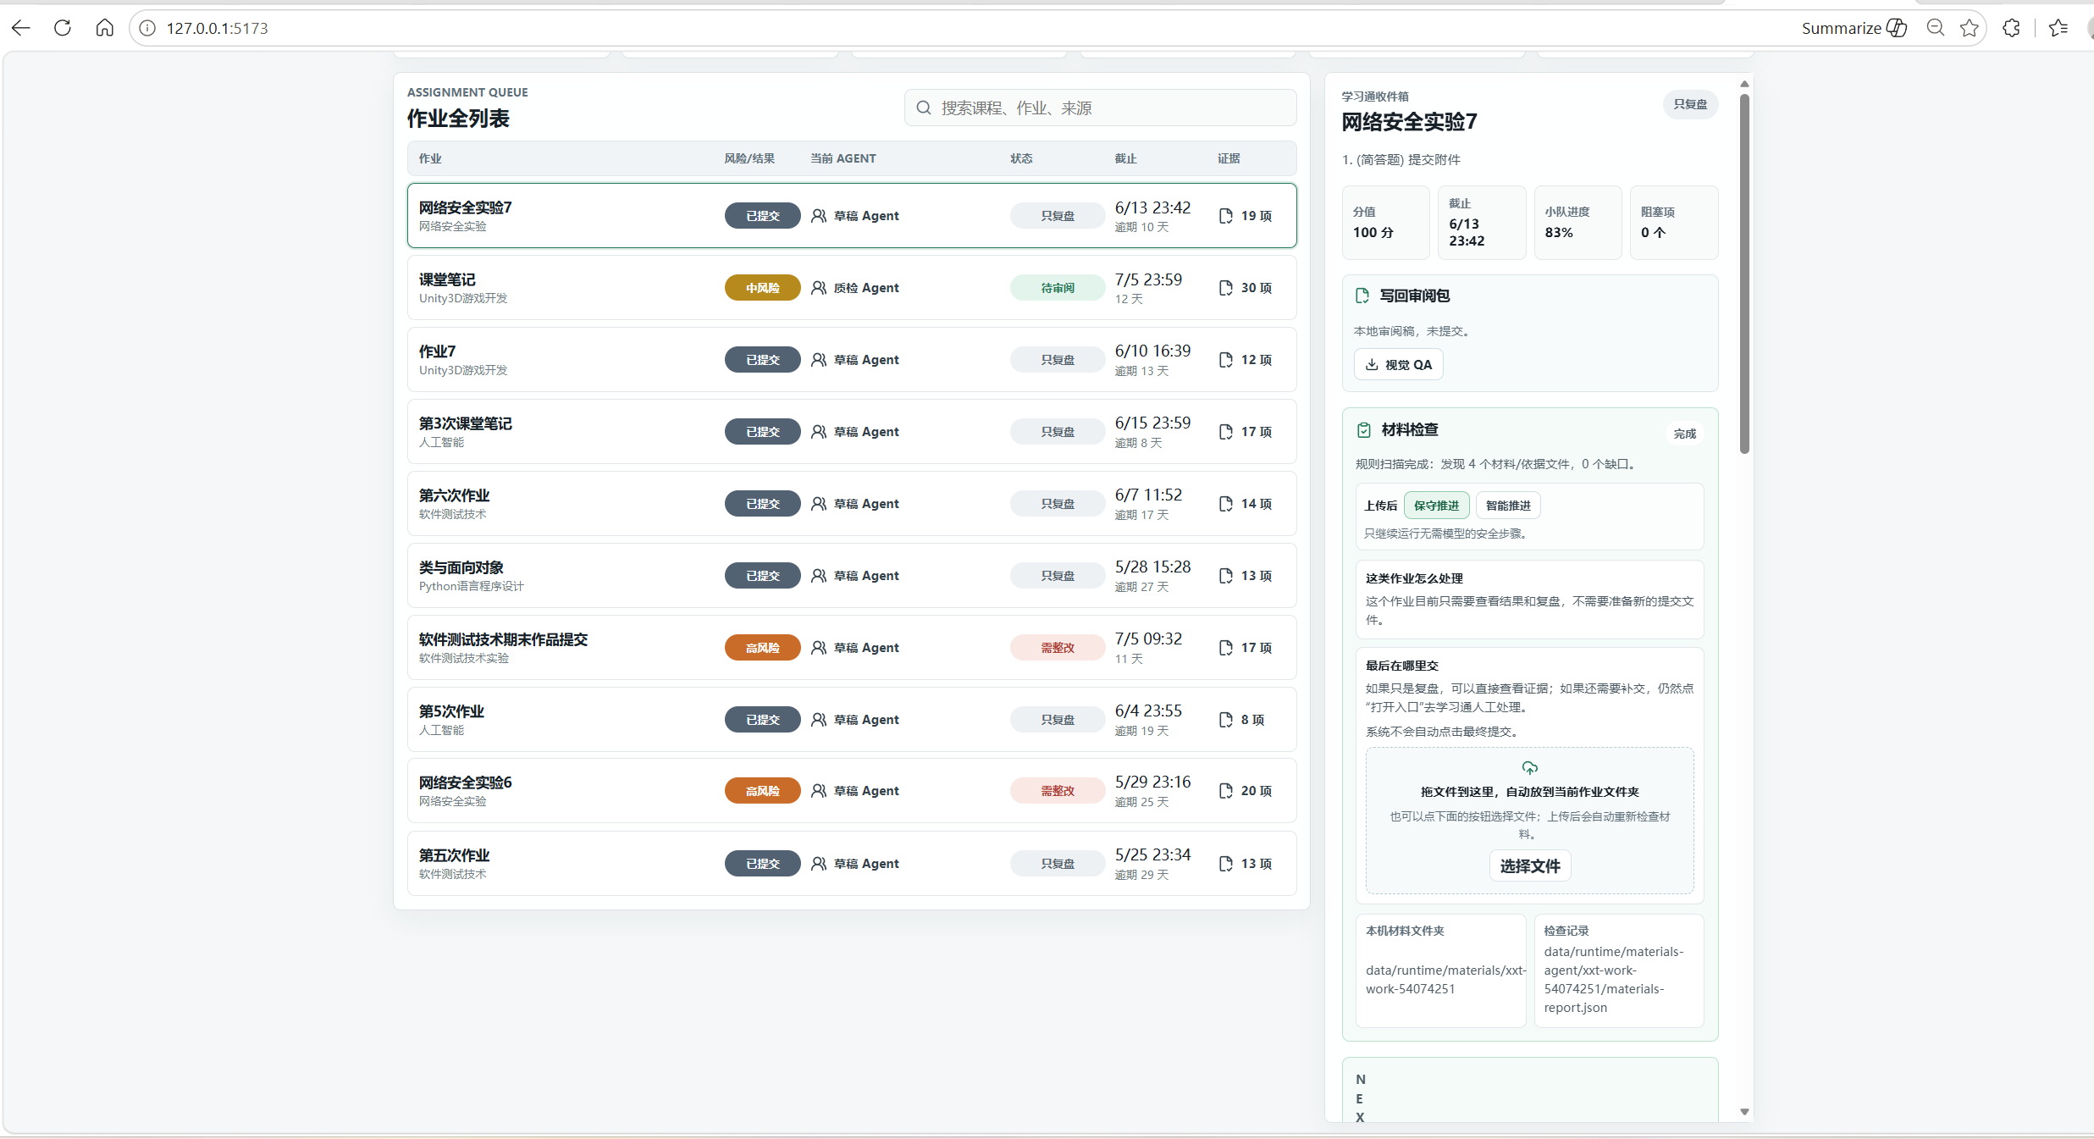Click the Summarize Copilot icon
Image resolution: width=2094 pixels, height=1139 pixels.
(1897, 28)
